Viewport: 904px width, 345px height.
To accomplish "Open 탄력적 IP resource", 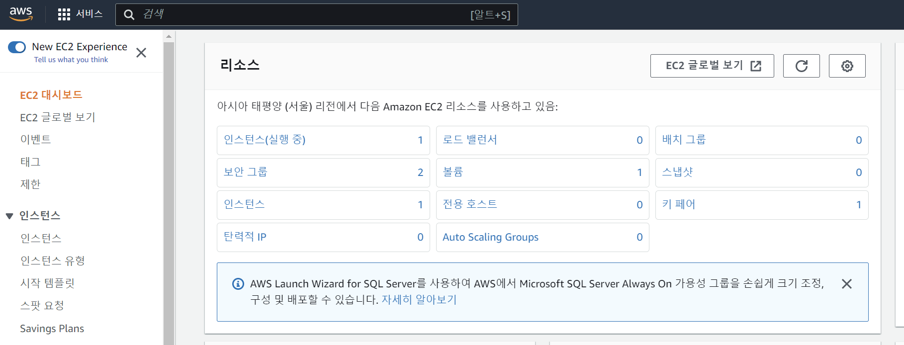I will click(x=245, y=237).
